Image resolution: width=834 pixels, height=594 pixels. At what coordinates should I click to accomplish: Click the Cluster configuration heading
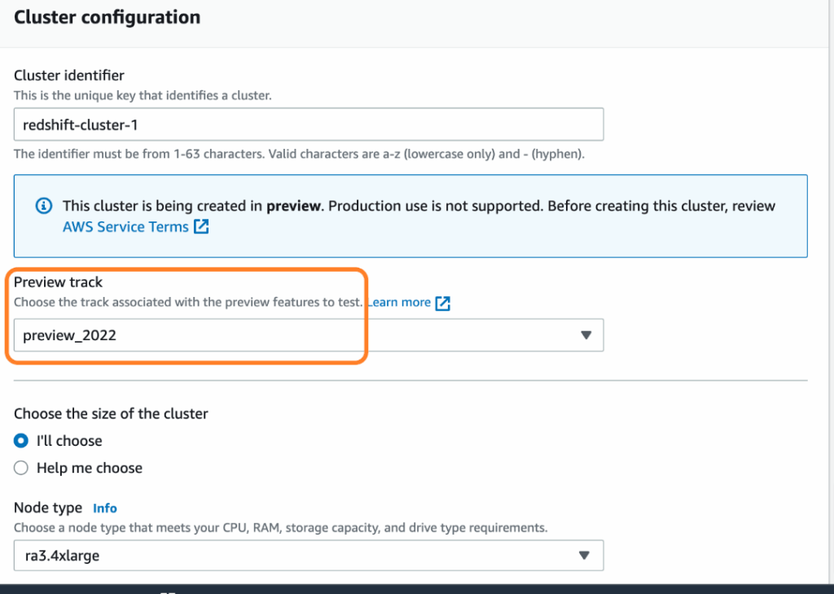click(x=107, y=17)
